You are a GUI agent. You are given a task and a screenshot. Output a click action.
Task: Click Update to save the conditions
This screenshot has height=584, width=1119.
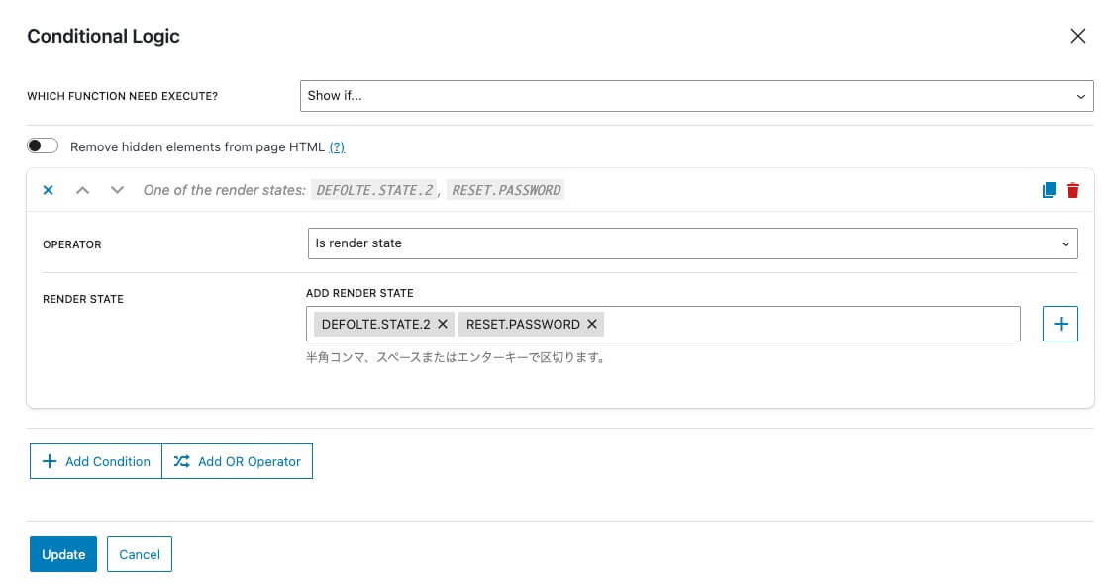(63, 554)
